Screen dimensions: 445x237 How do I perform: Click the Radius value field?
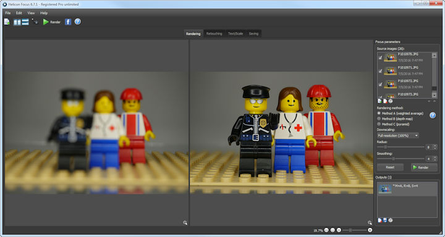[x=429, y=147]
